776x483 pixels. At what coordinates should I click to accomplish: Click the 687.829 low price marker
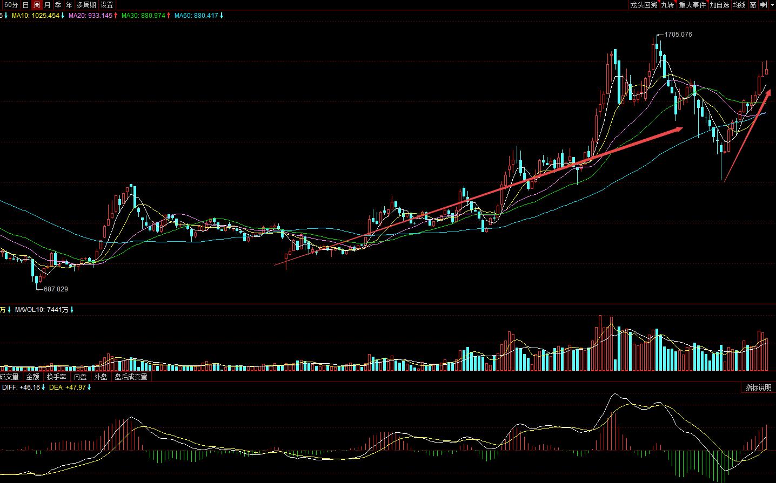(x=56, y=289)
